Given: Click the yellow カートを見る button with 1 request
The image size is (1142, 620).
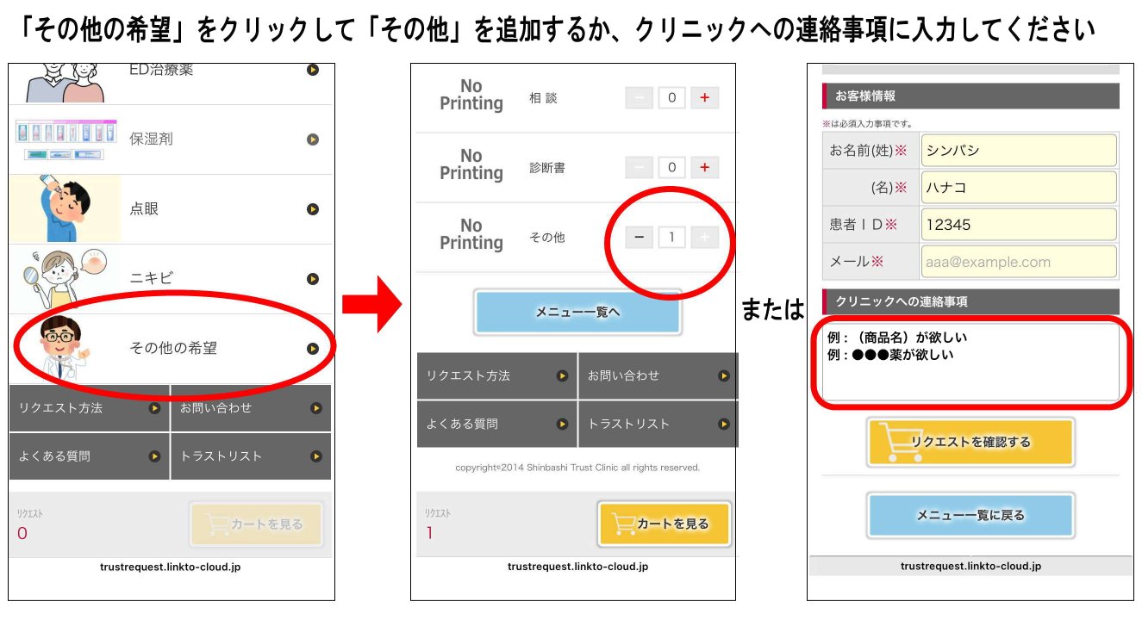Looking at the screenshot, I should click(x=664, y=524).
